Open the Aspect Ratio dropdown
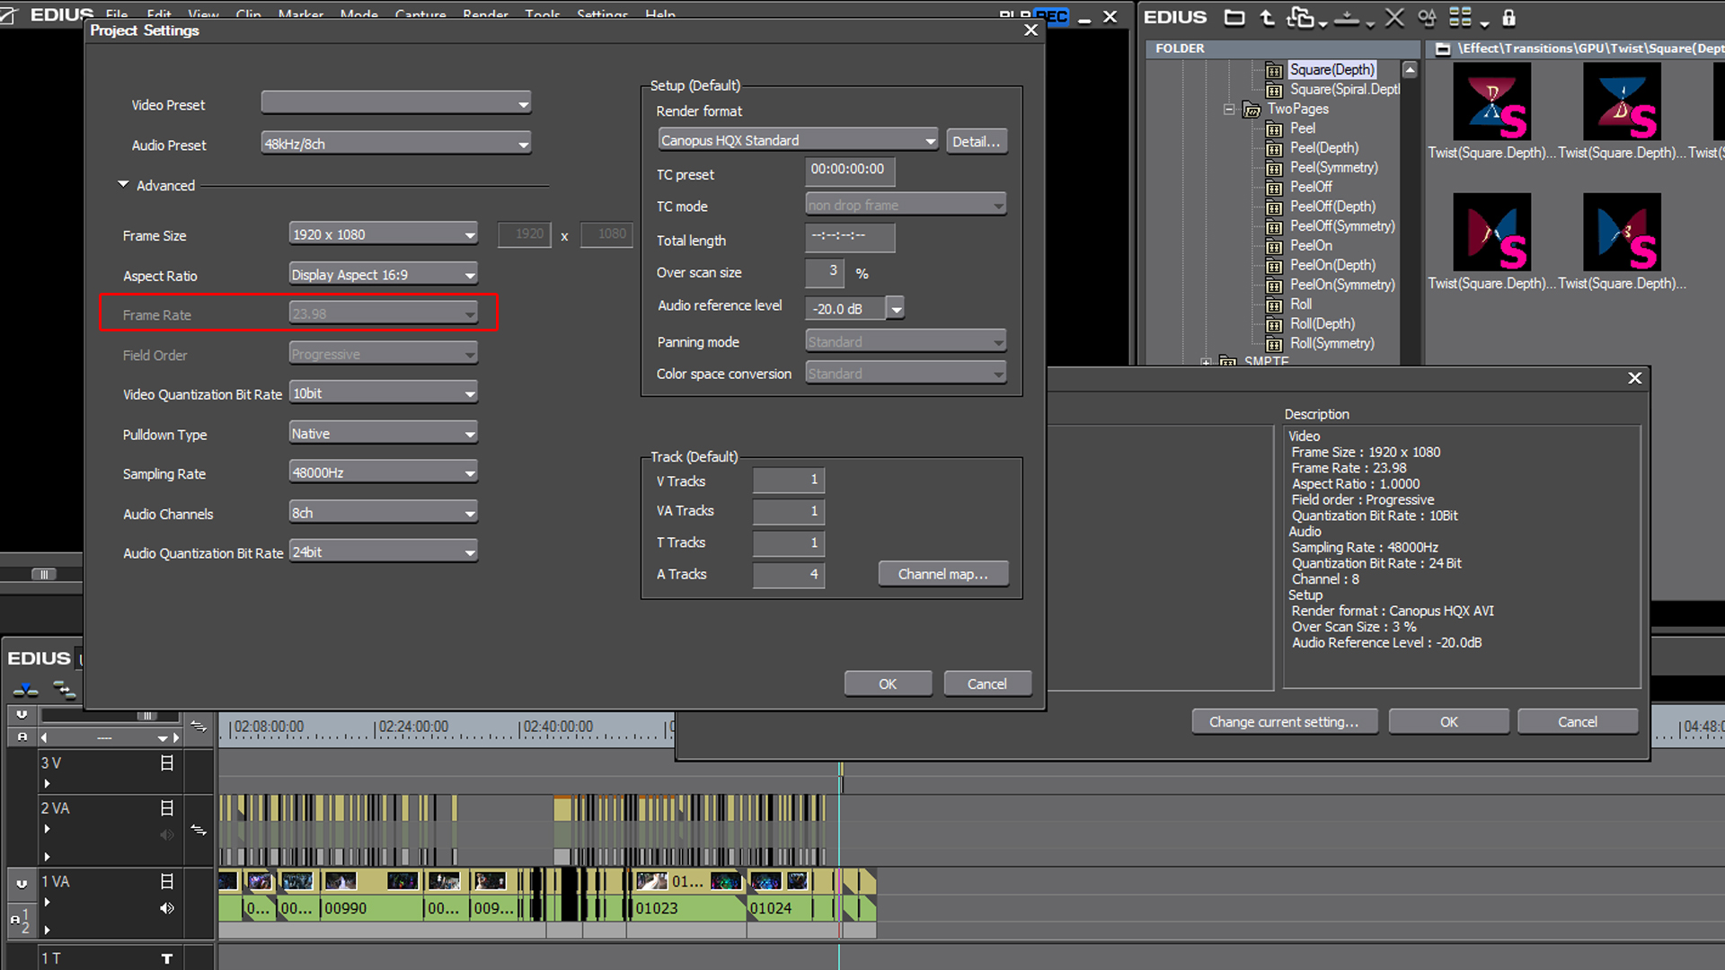The width and height of the screenshot is (1725, 970). tap(384, 274)
